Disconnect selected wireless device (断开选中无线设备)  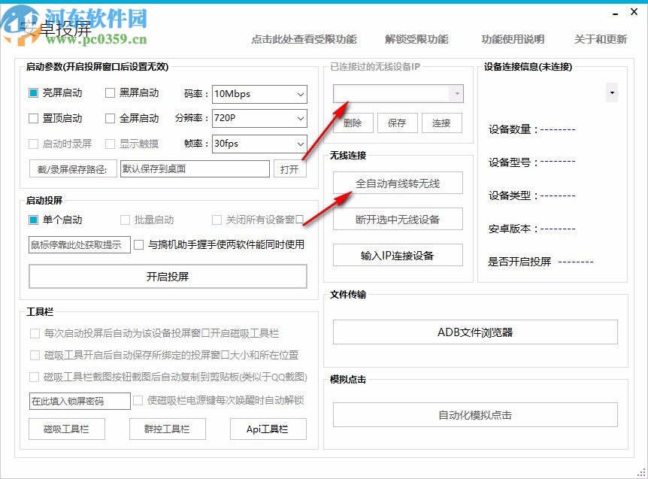point(397,219)
